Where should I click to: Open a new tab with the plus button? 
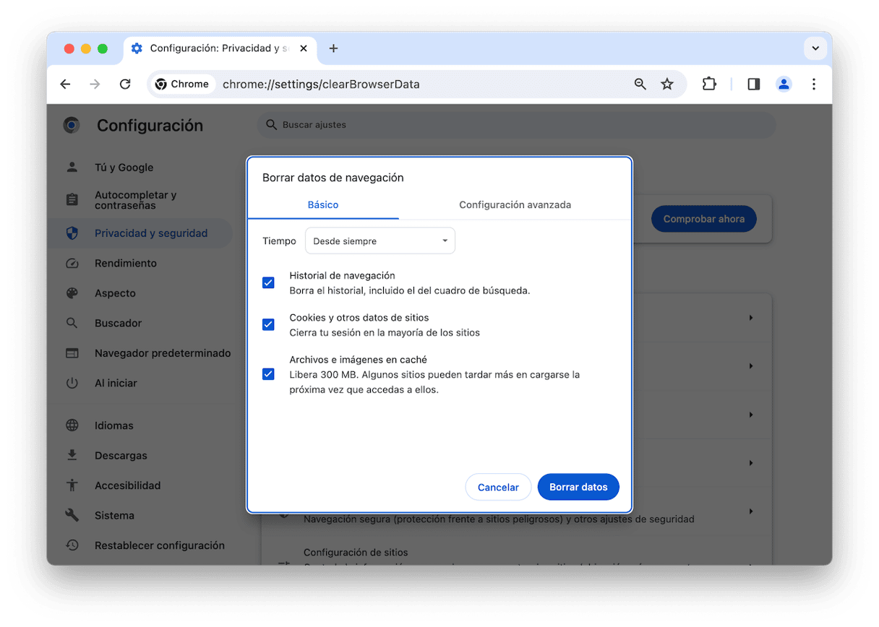click(333, 48)
